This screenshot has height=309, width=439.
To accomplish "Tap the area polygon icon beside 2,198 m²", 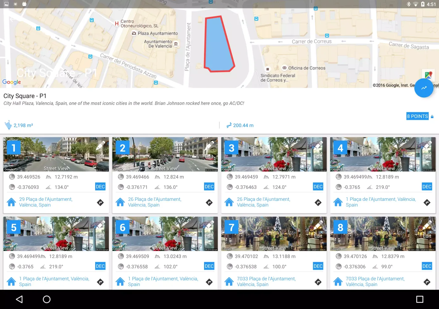I will click(8, 125).
